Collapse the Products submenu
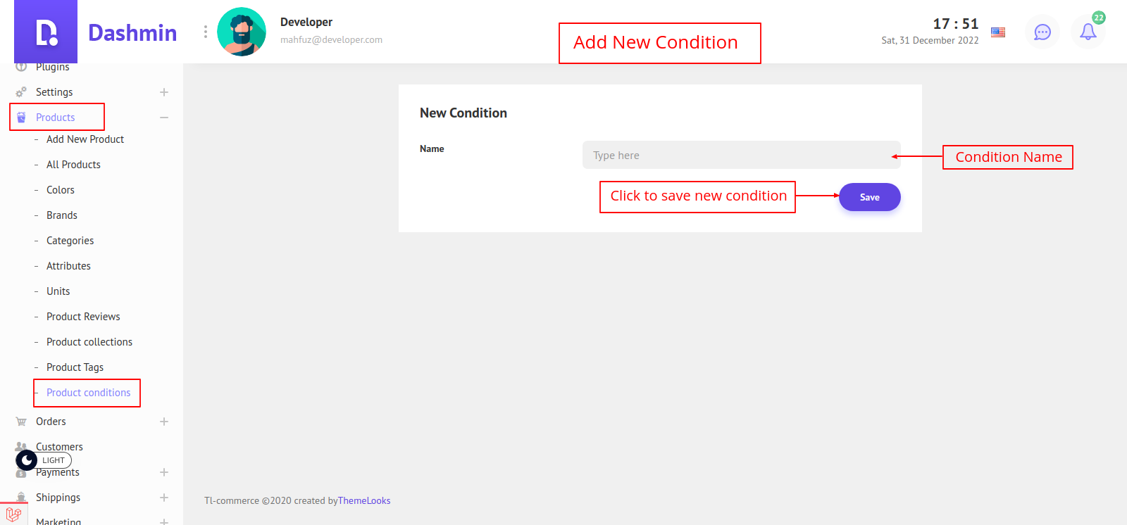The image size is (1127, 525). pyautogui.click(x=164, y=118)
